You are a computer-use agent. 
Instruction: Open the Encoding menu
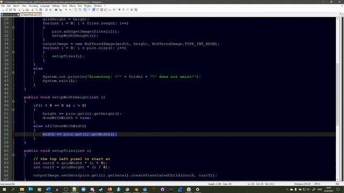tap(33, 6)
